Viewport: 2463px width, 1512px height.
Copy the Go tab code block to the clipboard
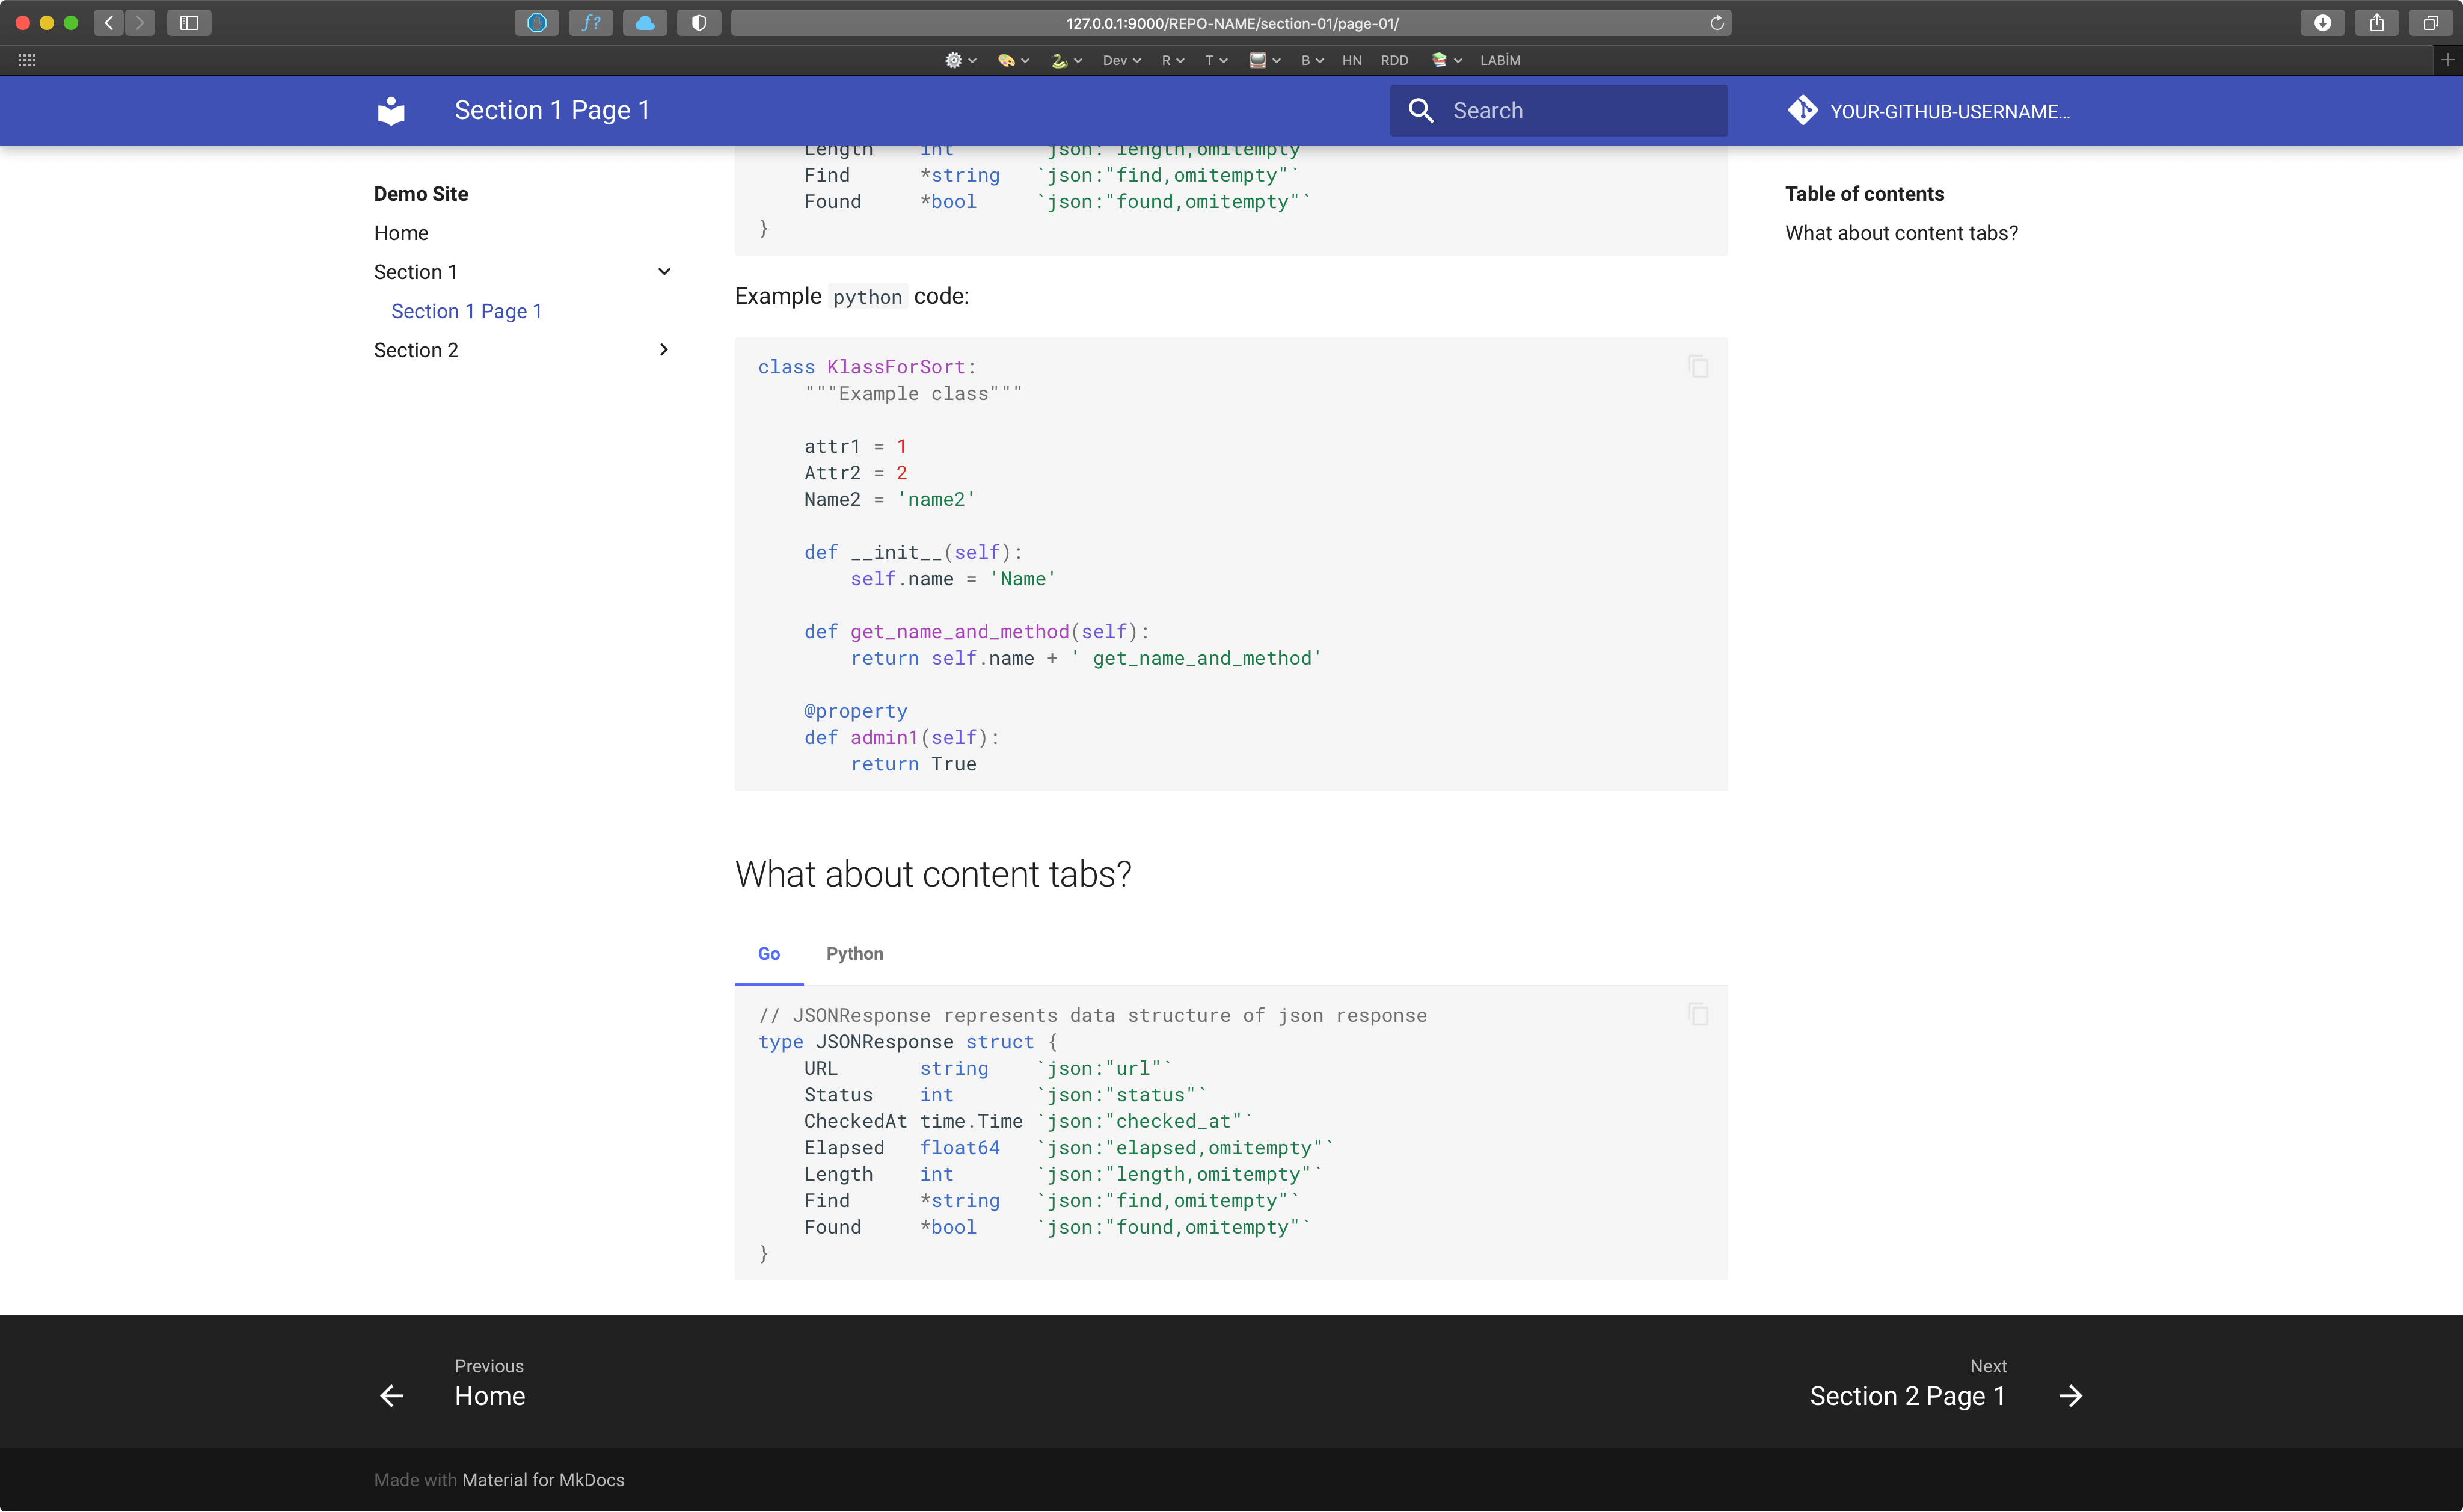(1698, 1014)
